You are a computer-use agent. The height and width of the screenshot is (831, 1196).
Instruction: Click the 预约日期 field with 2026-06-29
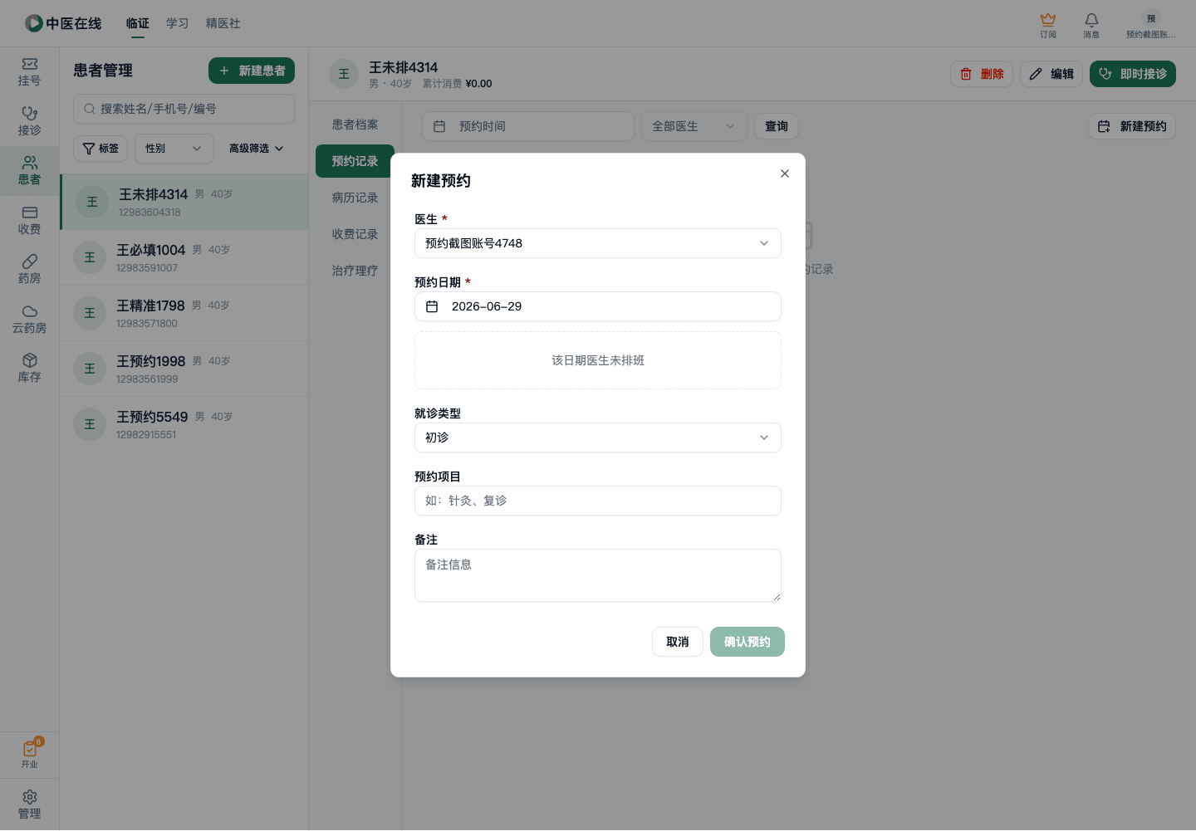[x=598, y=306]
